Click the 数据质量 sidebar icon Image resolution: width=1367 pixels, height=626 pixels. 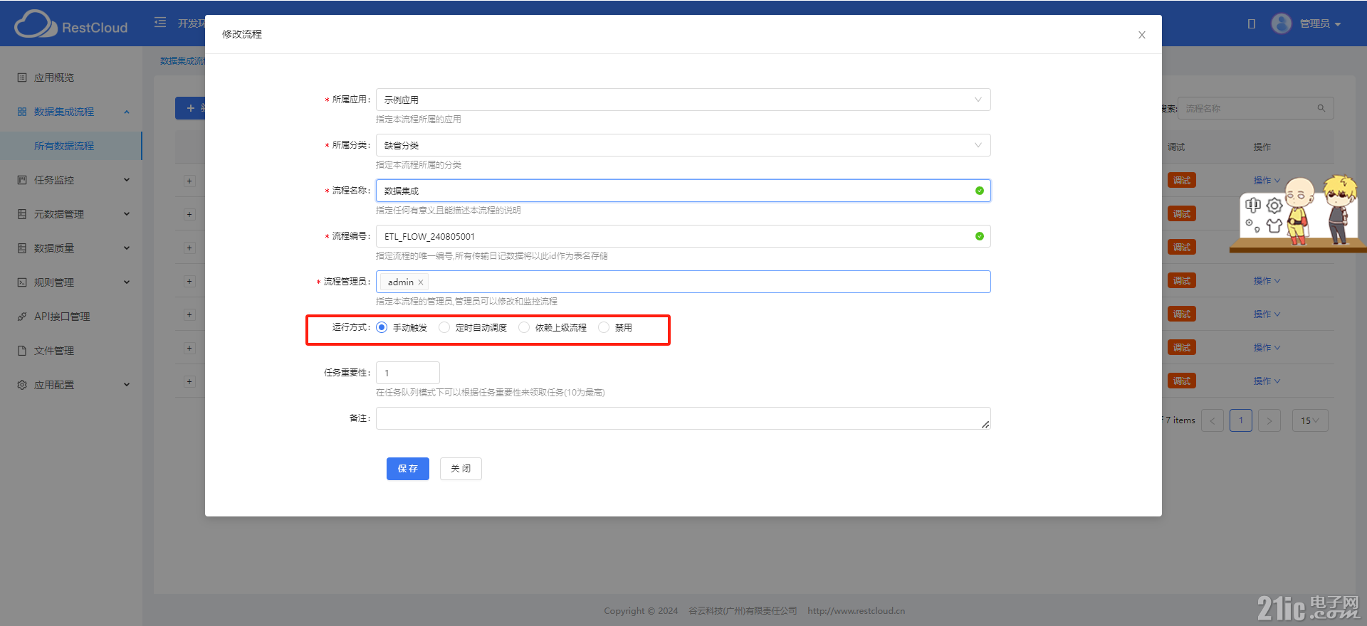[22, 248]
